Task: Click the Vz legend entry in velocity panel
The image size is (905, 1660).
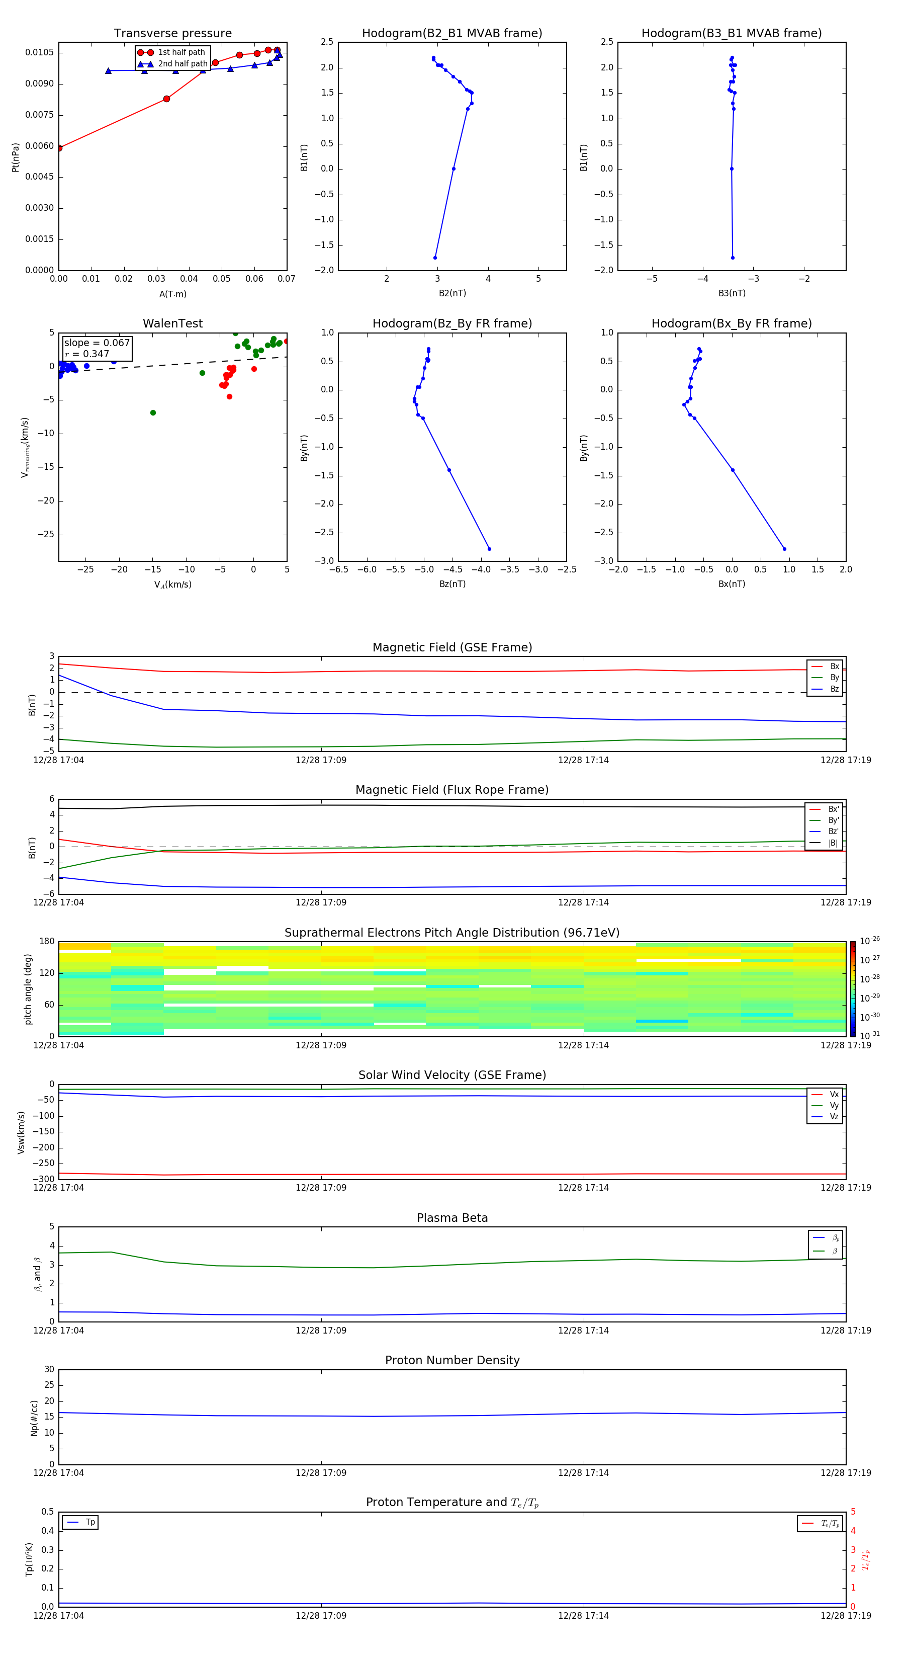Action: 825,1116
